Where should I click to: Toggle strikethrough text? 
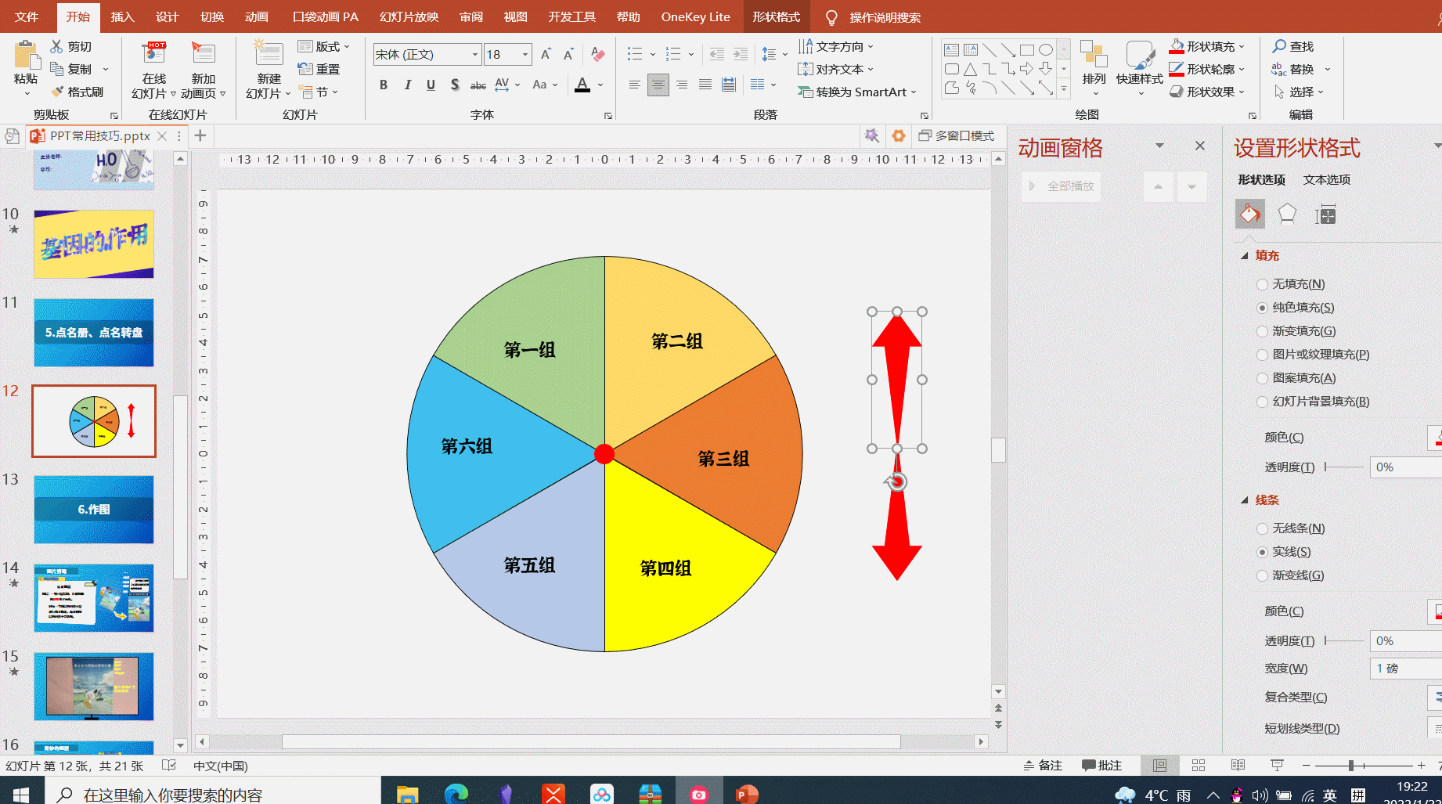pos(478,85)
